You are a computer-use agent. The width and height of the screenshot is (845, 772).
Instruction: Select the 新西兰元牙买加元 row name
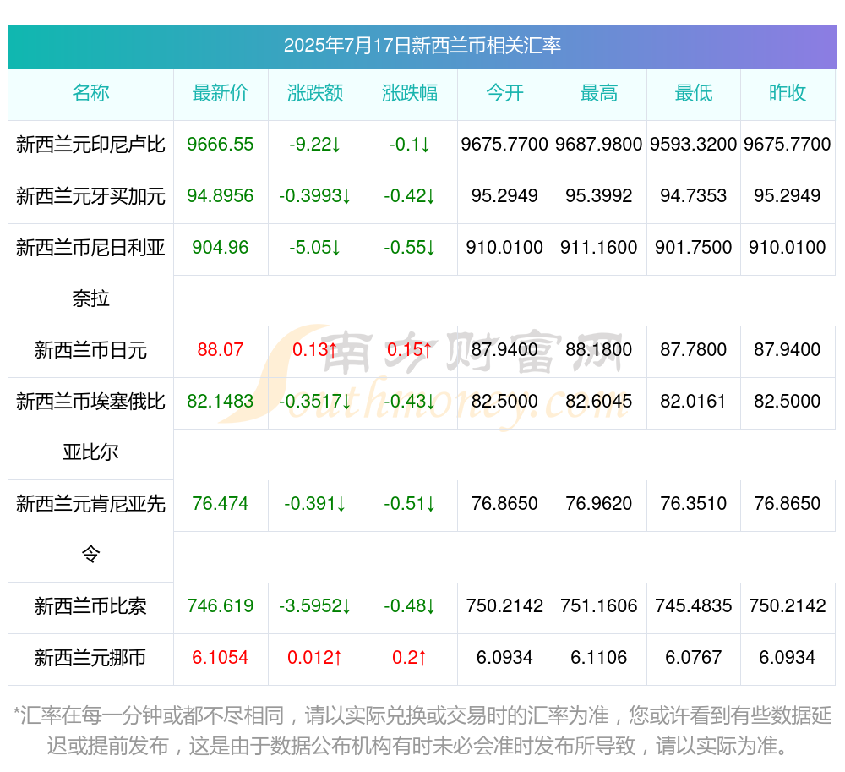pos(90,196)
